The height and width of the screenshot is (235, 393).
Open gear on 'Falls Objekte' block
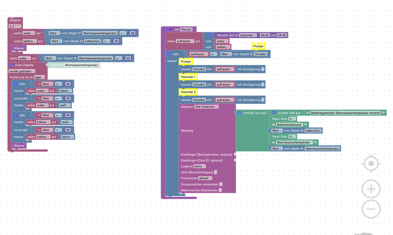click(11, 65)
